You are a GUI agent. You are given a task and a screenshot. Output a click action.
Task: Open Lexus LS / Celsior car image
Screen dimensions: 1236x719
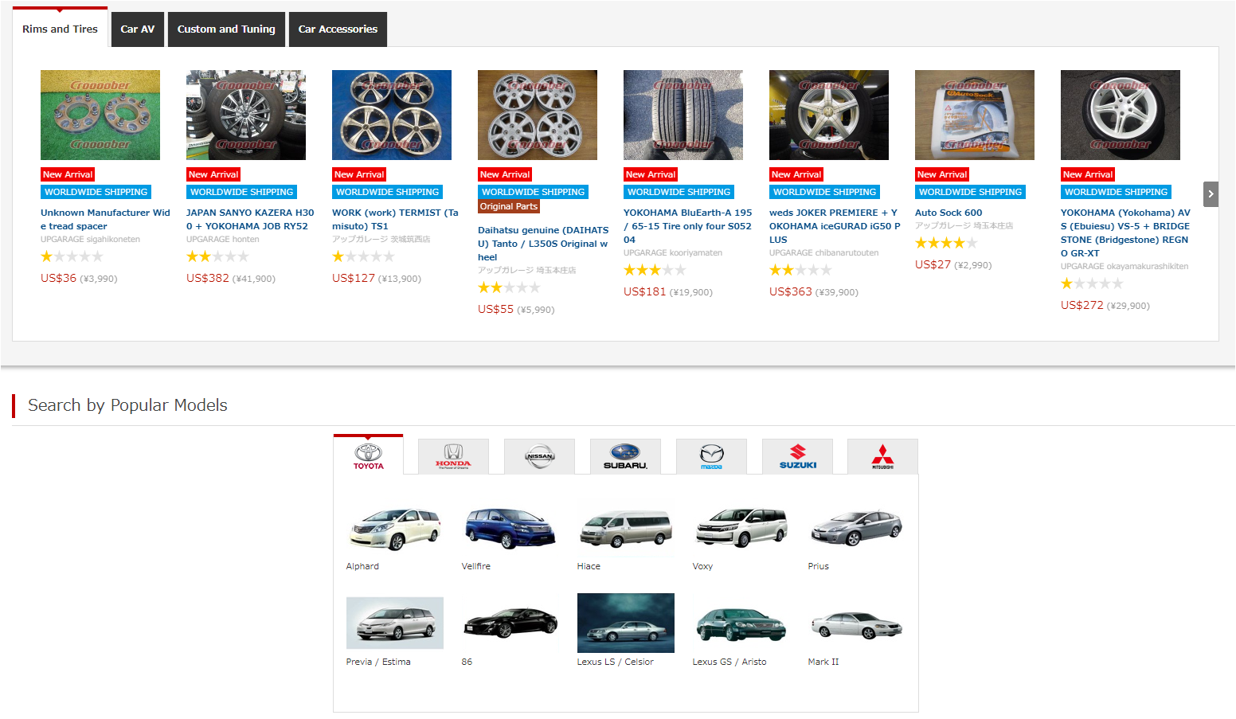[626, 623]
